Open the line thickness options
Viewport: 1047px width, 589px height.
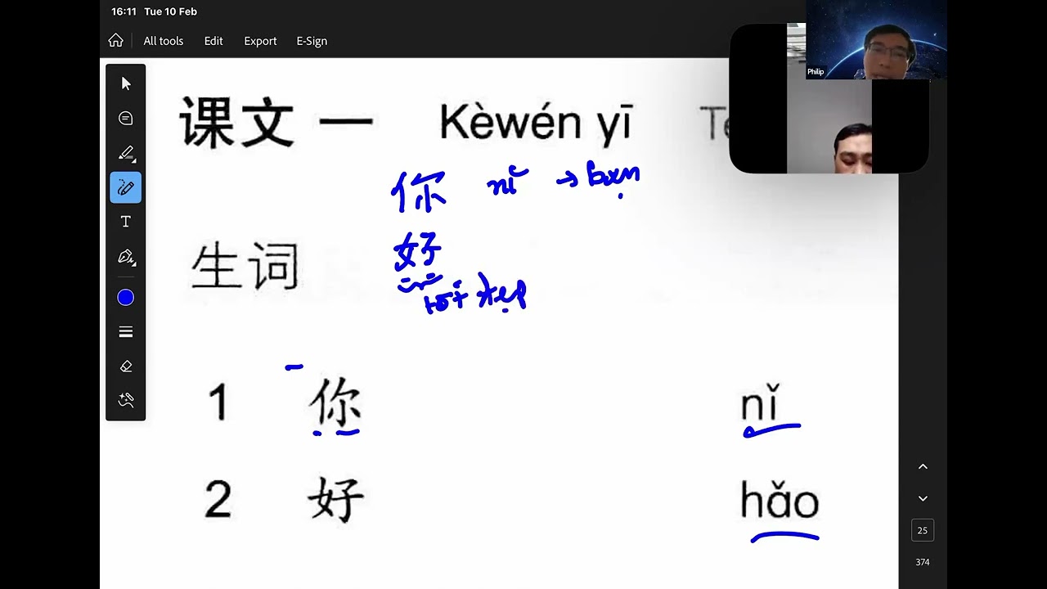pyautogui.click(x=126, y=332)
